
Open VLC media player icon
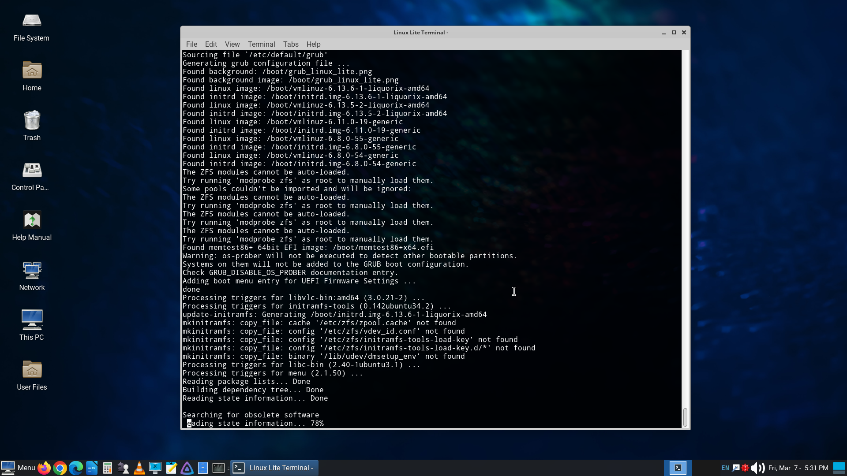tap(139, 468)
